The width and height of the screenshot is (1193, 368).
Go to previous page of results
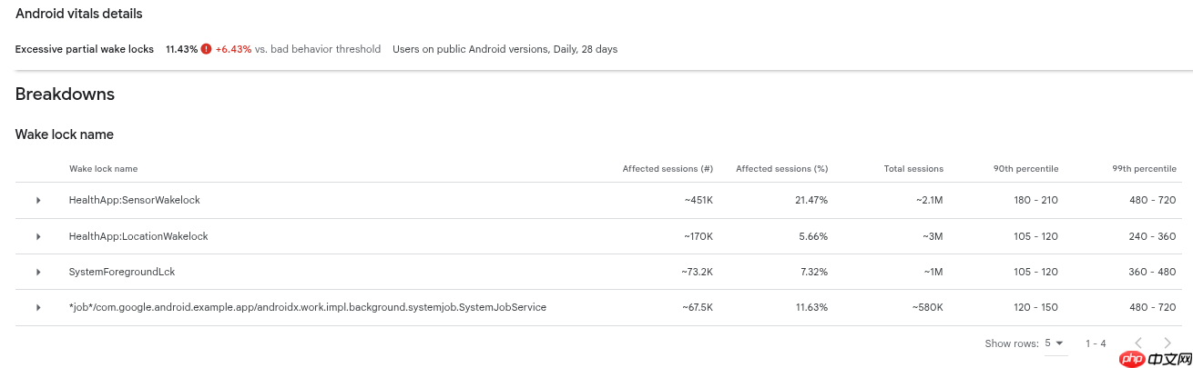1137,343
